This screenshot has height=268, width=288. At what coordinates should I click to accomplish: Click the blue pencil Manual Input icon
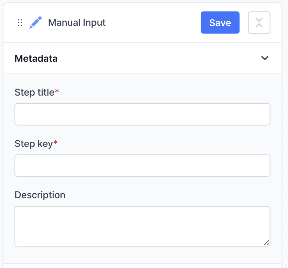(35, 23)
